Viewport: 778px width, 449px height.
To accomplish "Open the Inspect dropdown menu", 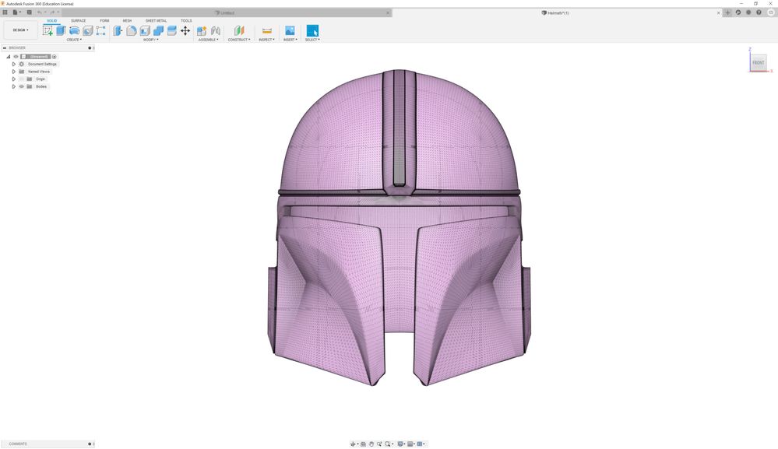I will 266,40.
